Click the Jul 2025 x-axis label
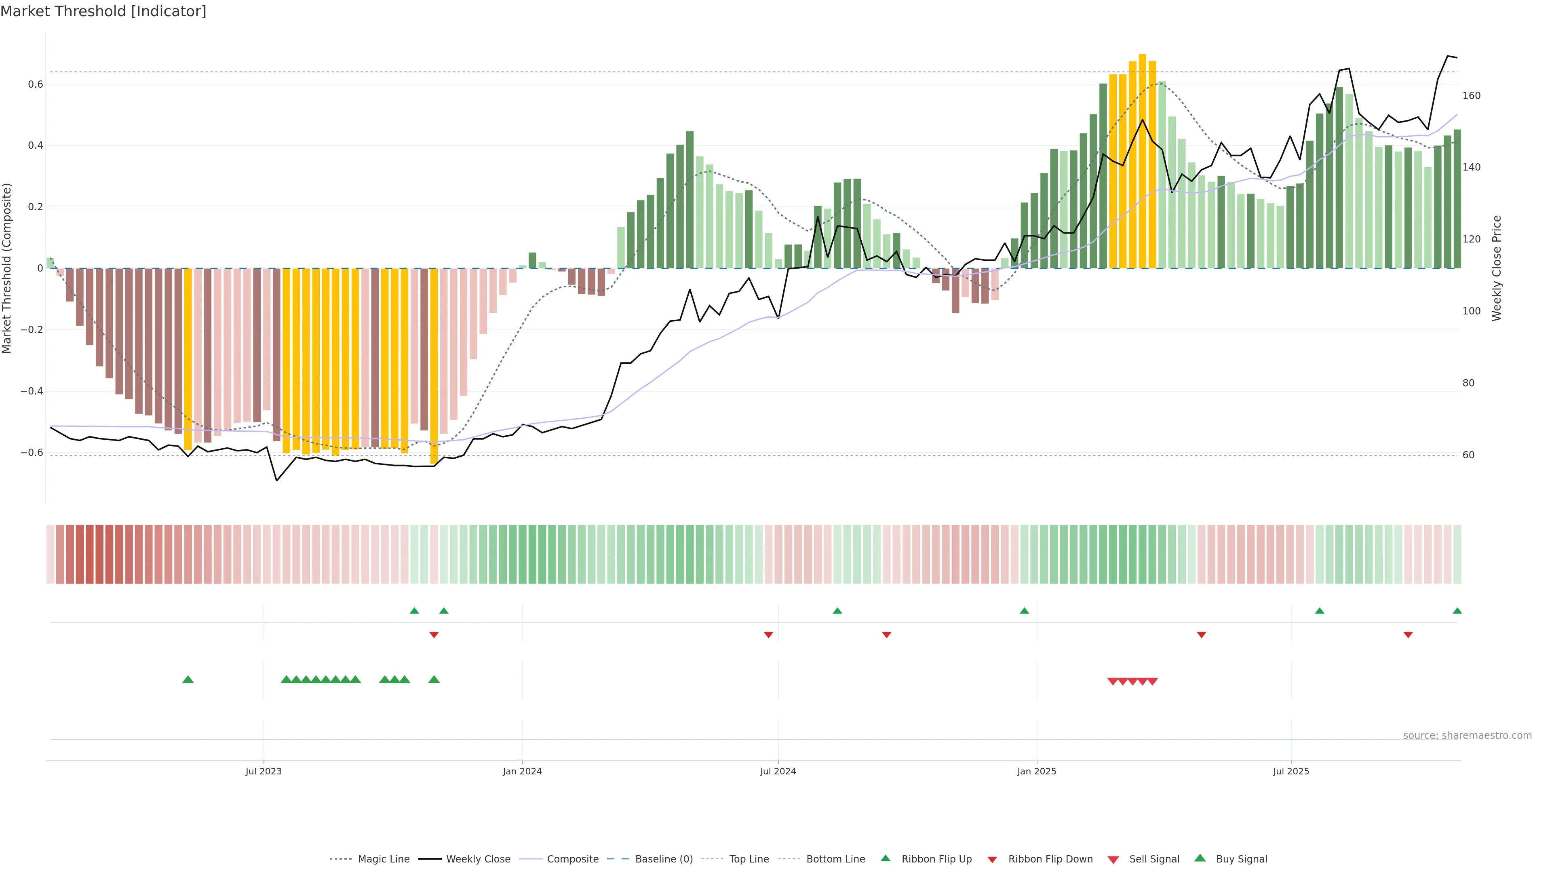Image resolution: width=1552 pixels, height=873 pixels. point(1291,771)
